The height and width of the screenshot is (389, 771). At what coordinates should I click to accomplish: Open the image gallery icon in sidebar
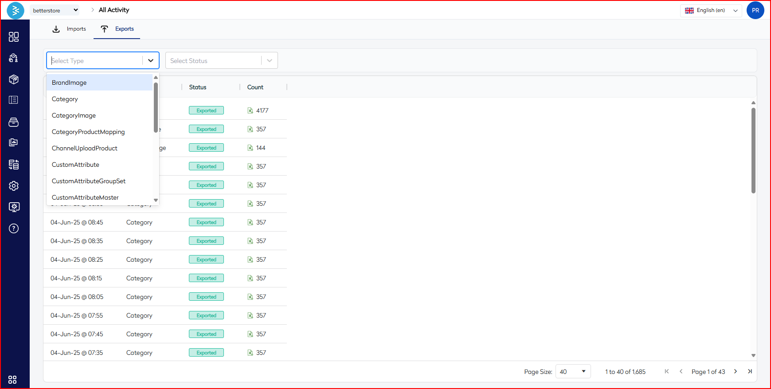14,142
